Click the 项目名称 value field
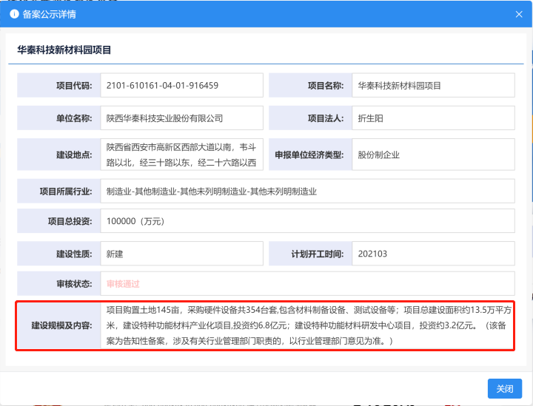533x406 pixels. tap(433, 85)
